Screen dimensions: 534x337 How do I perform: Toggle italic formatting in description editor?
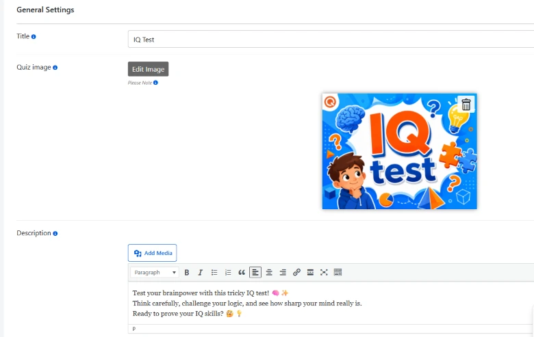pos(200,272)
